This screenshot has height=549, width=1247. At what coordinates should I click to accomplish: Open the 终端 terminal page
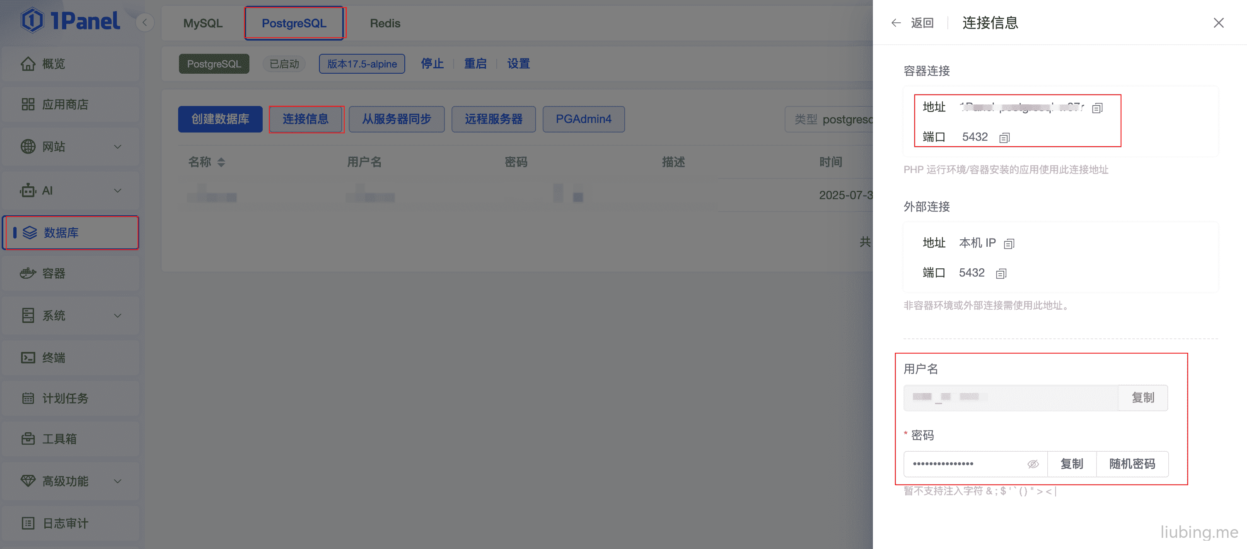pyautogui.click(x=71, y=357)
